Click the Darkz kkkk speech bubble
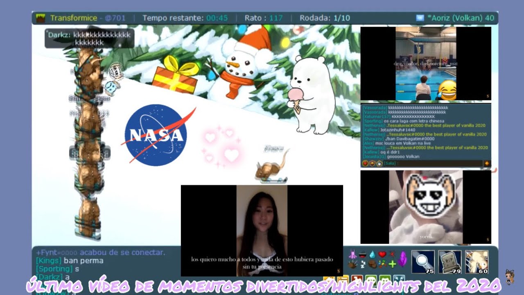Viewport: 524px width, 295px height. (x=89, y=39)
